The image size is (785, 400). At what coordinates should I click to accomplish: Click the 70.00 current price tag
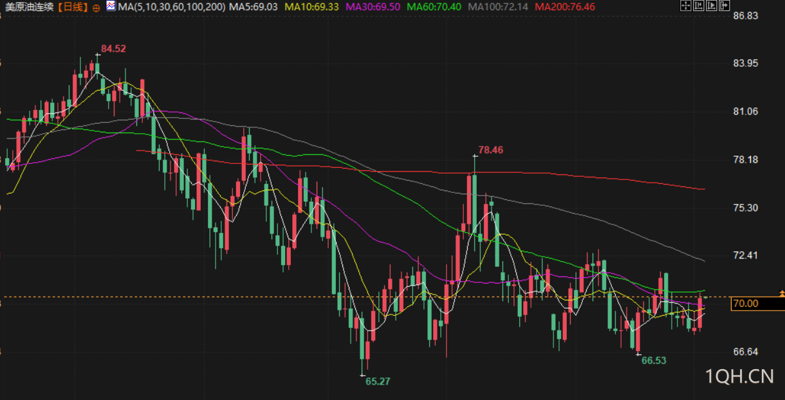pos(747,304)
